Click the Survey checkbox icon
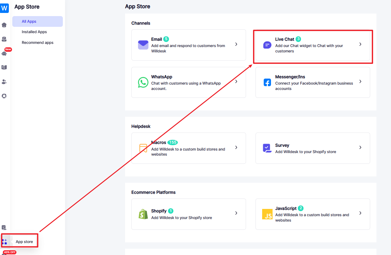391x255 pixels. pyautogui.click(x=267, y=148)
